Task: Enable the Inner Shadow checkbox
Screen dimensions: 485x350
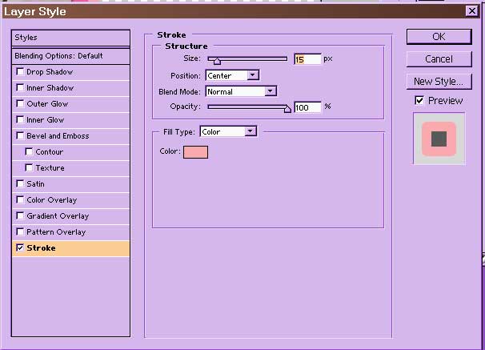Action: [x=20, y=88]
